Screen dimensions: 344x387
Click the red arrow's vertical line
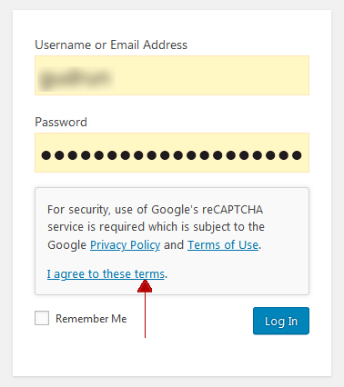pyautogui.click(x=145, y=315)
